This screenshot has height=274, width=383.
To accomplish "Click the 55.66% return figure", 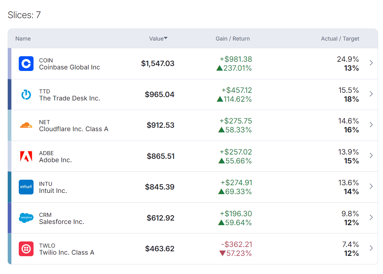I will 238,161.
